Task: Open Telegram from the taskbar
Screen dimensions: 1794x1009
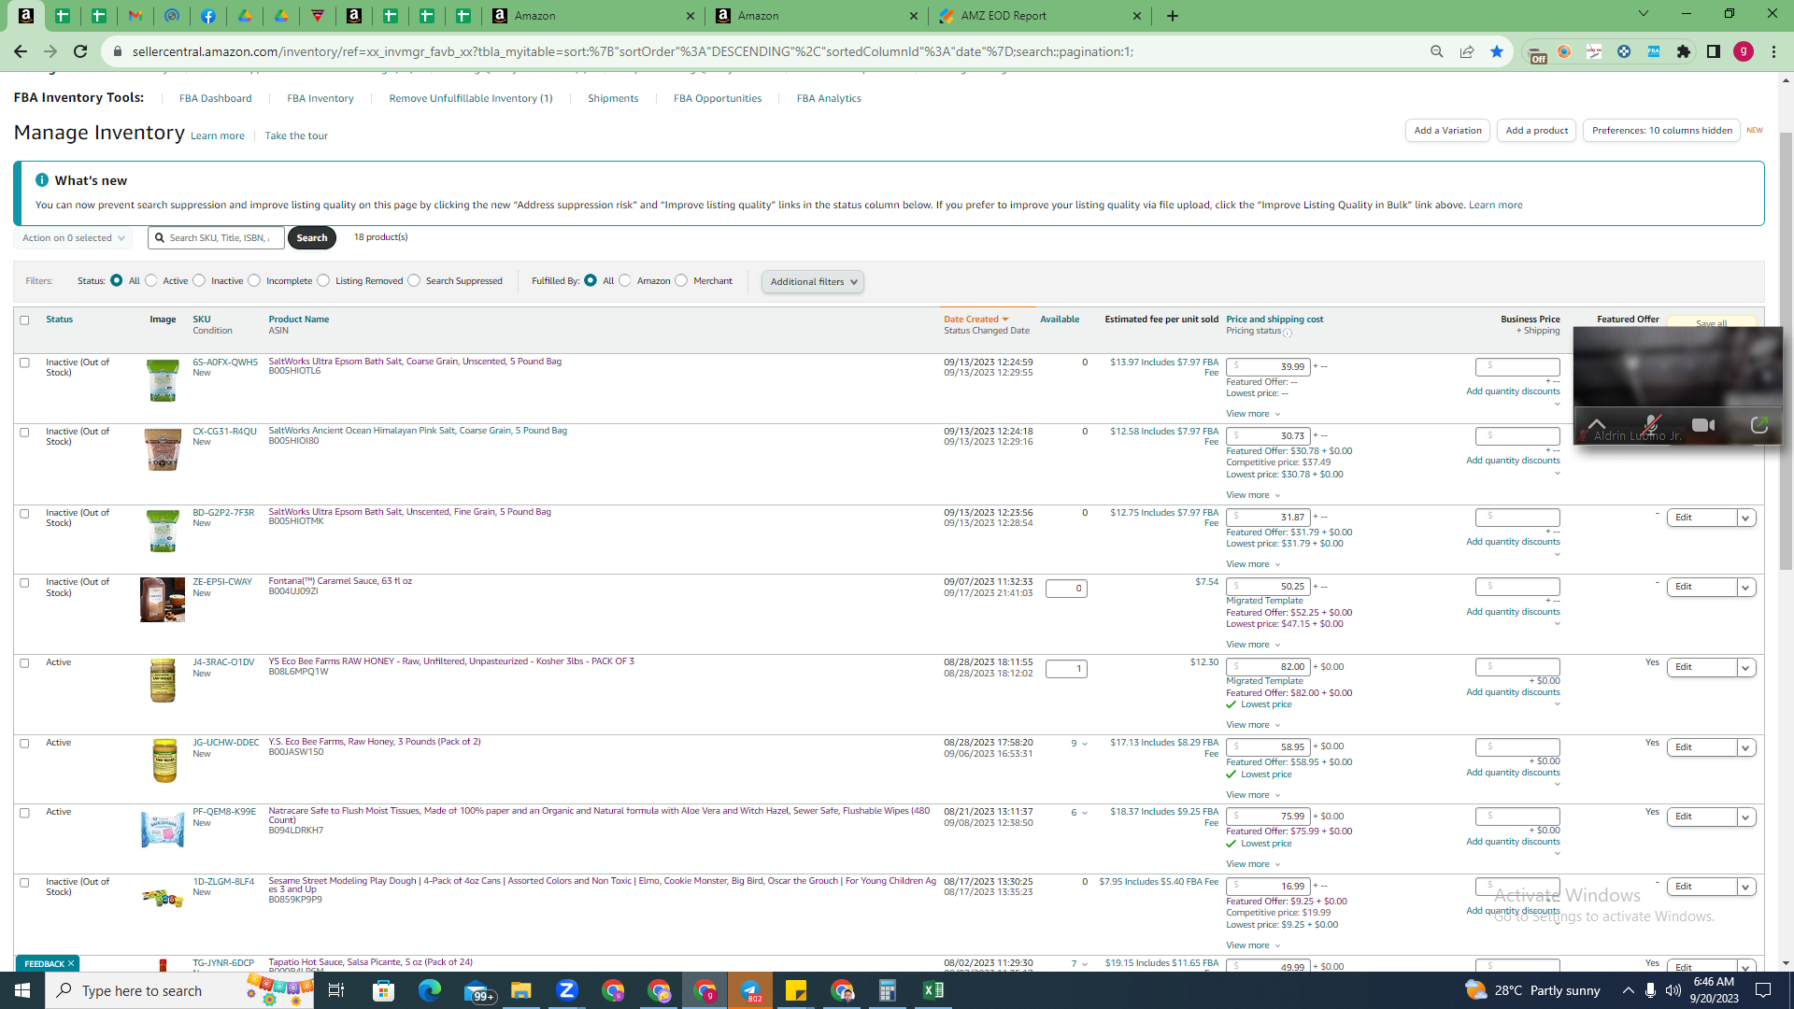Action: [x=750, y=990]
